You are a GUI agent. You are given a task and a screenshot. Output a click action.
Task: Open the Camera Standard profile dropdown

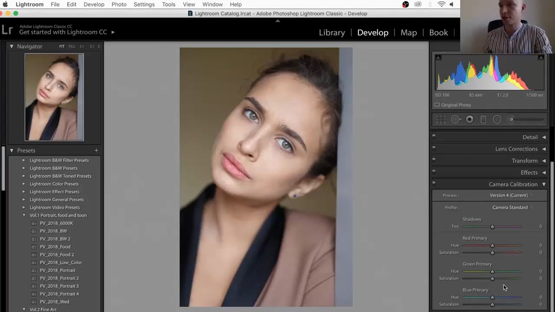512,208
